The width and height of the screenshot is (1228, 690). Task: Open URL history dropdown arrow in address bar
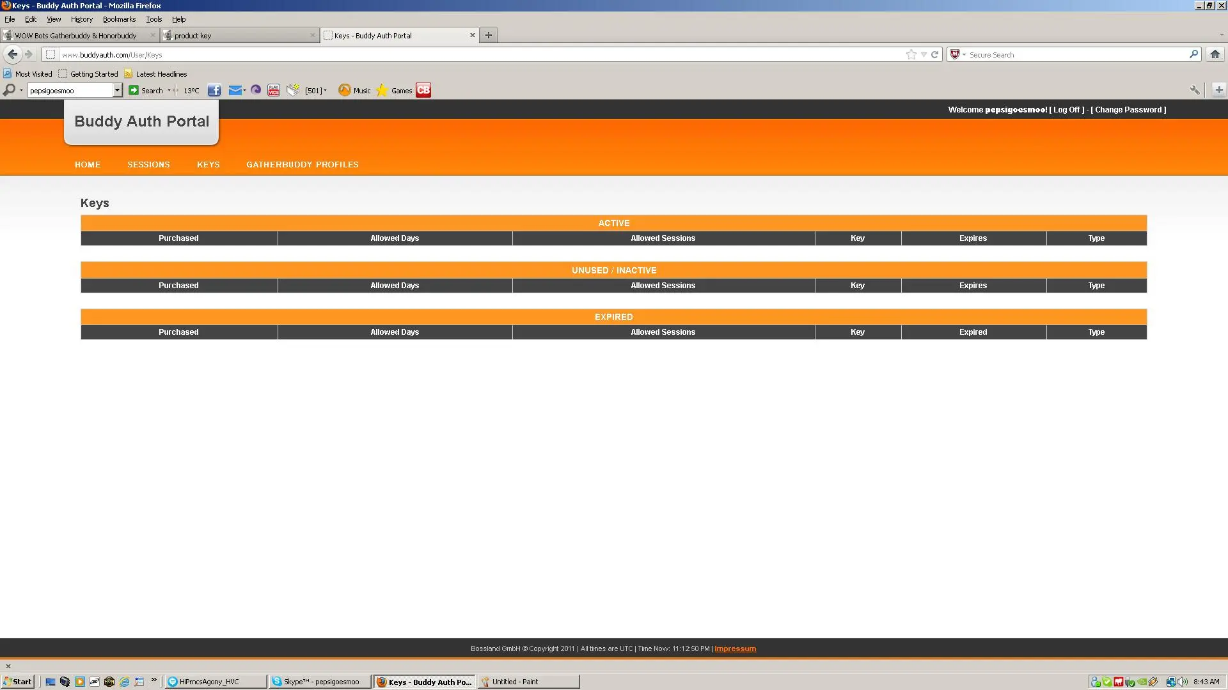(924, 54)
